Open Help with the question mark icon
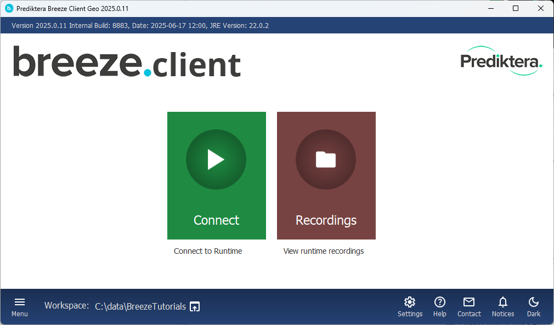 click(439, 302)
